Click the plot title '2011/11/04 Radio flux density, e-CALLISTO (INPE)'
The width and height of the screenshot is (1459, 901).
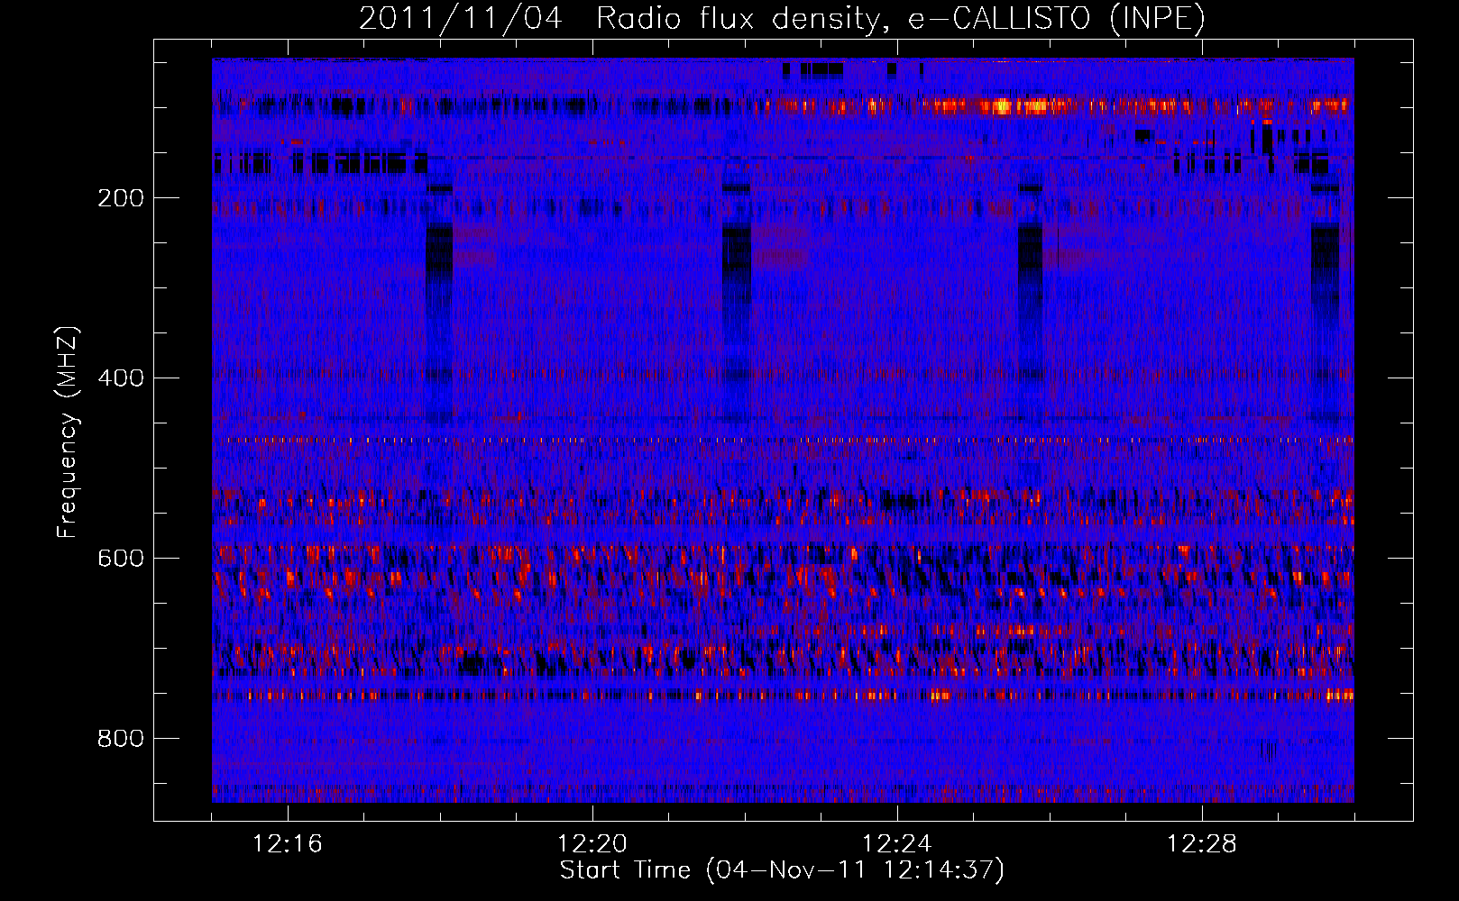click(782, 18)
